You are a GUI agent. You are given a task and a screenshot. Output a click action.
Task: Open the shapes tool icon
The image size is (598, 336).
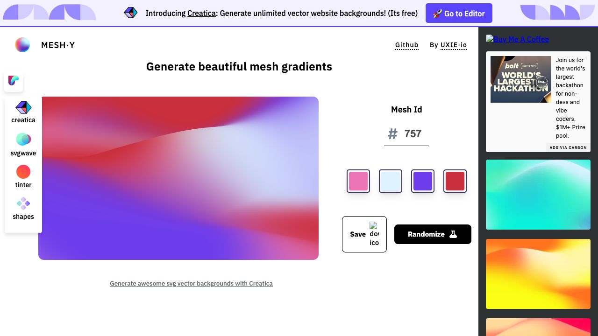click(23, 203)
